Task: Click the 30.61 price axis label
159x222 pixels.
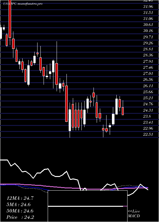Action: [x=148, y=25]
